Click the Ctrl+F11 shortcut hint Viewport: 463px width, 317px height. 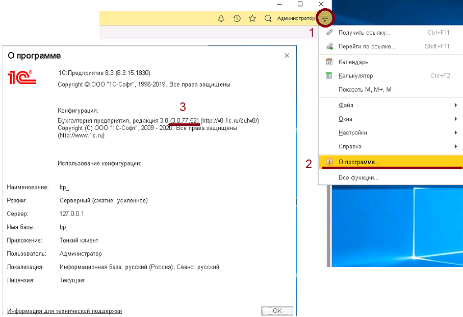439,33
